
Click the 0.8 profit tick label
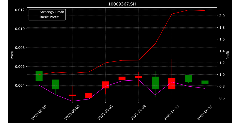(x=222, y=86)
